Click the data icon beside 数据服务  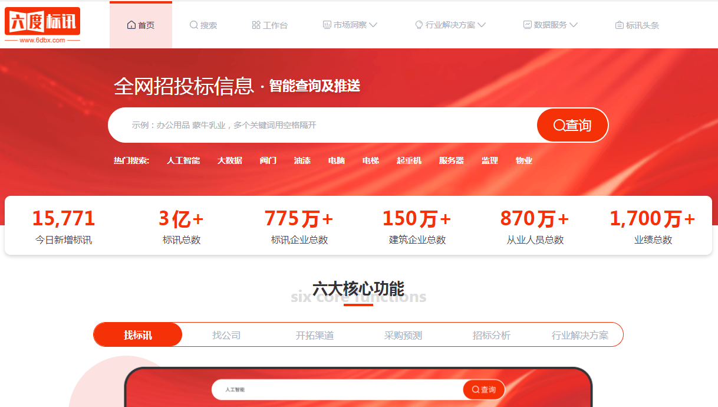click(528, 25)
